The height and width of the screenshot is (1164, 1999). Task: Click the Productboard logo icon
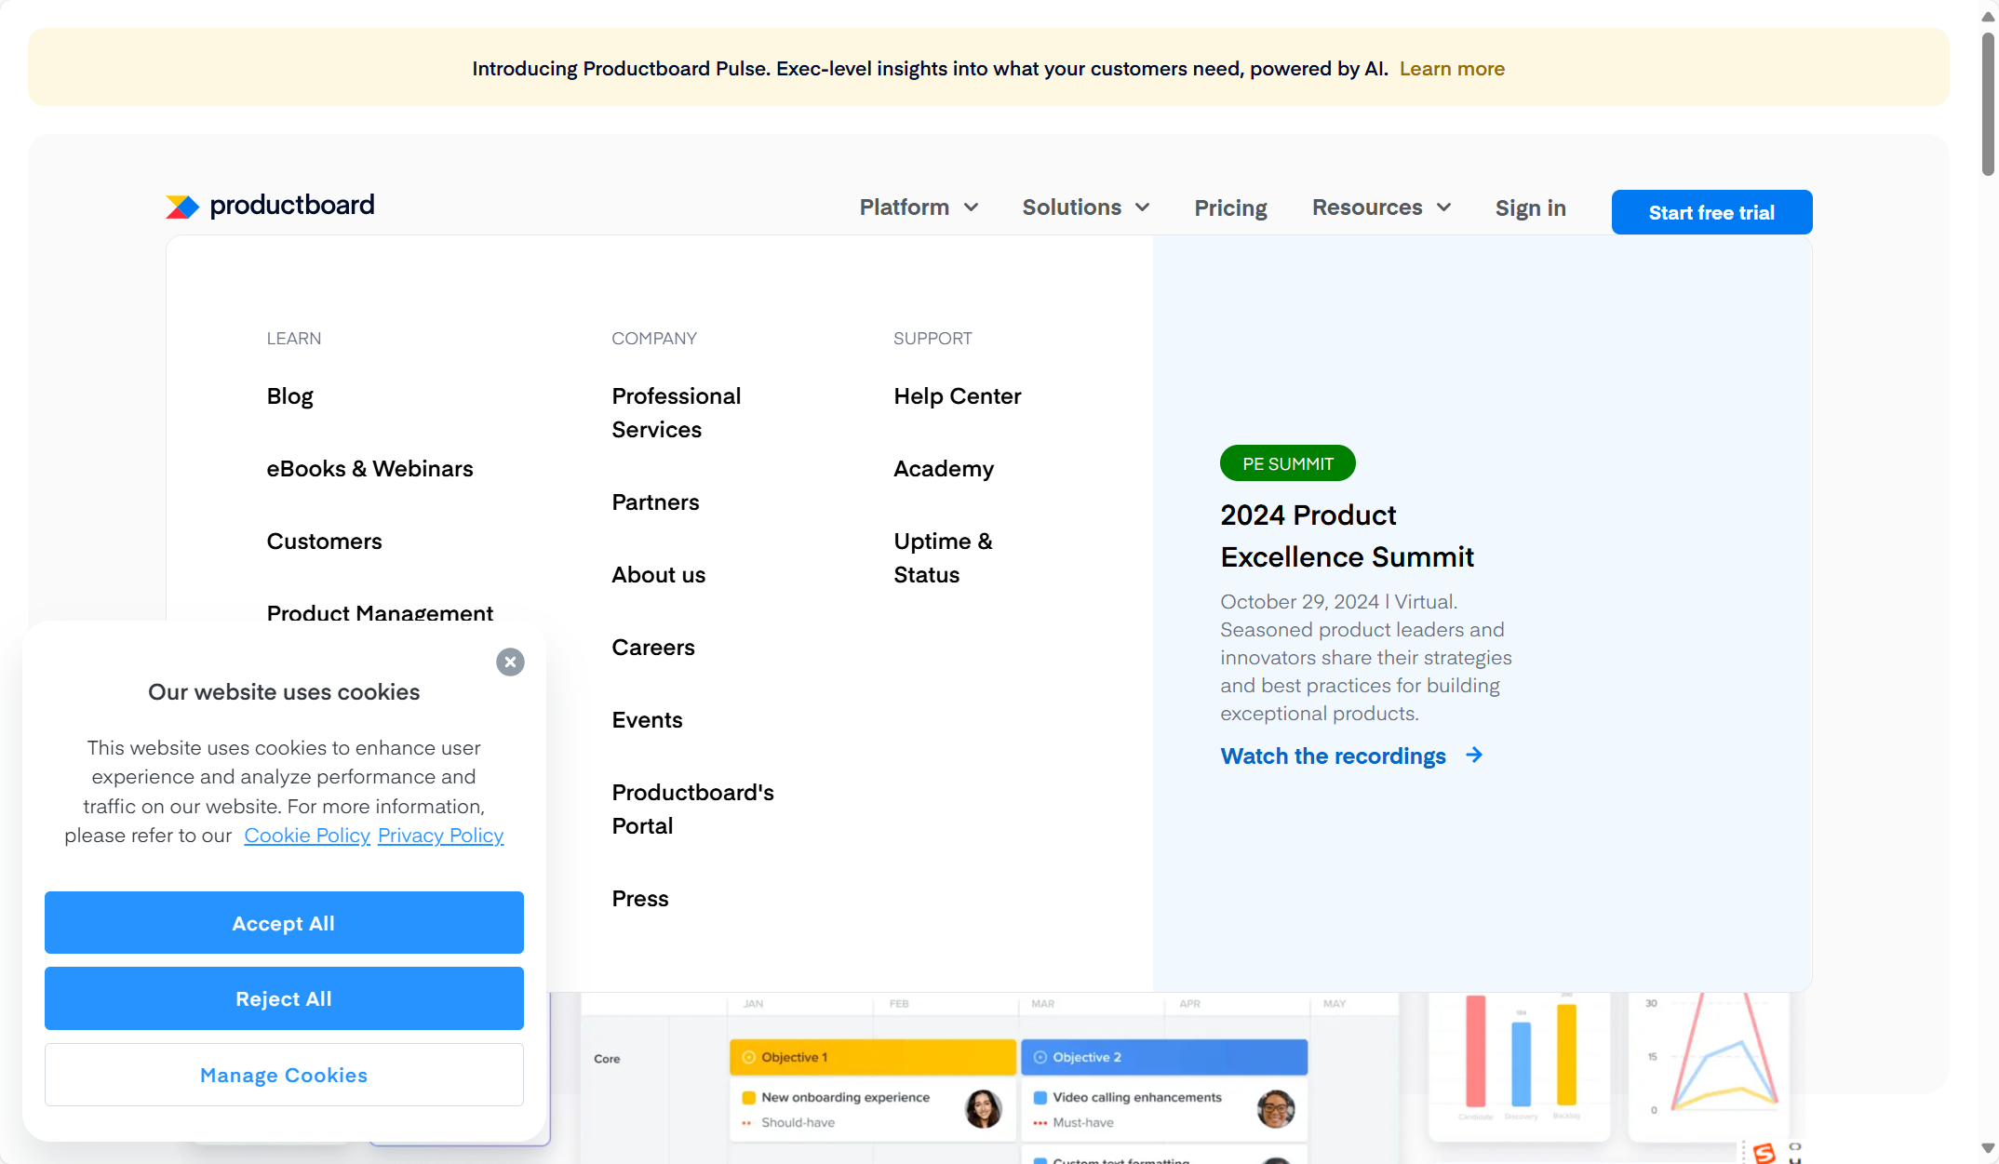(182, 207)
